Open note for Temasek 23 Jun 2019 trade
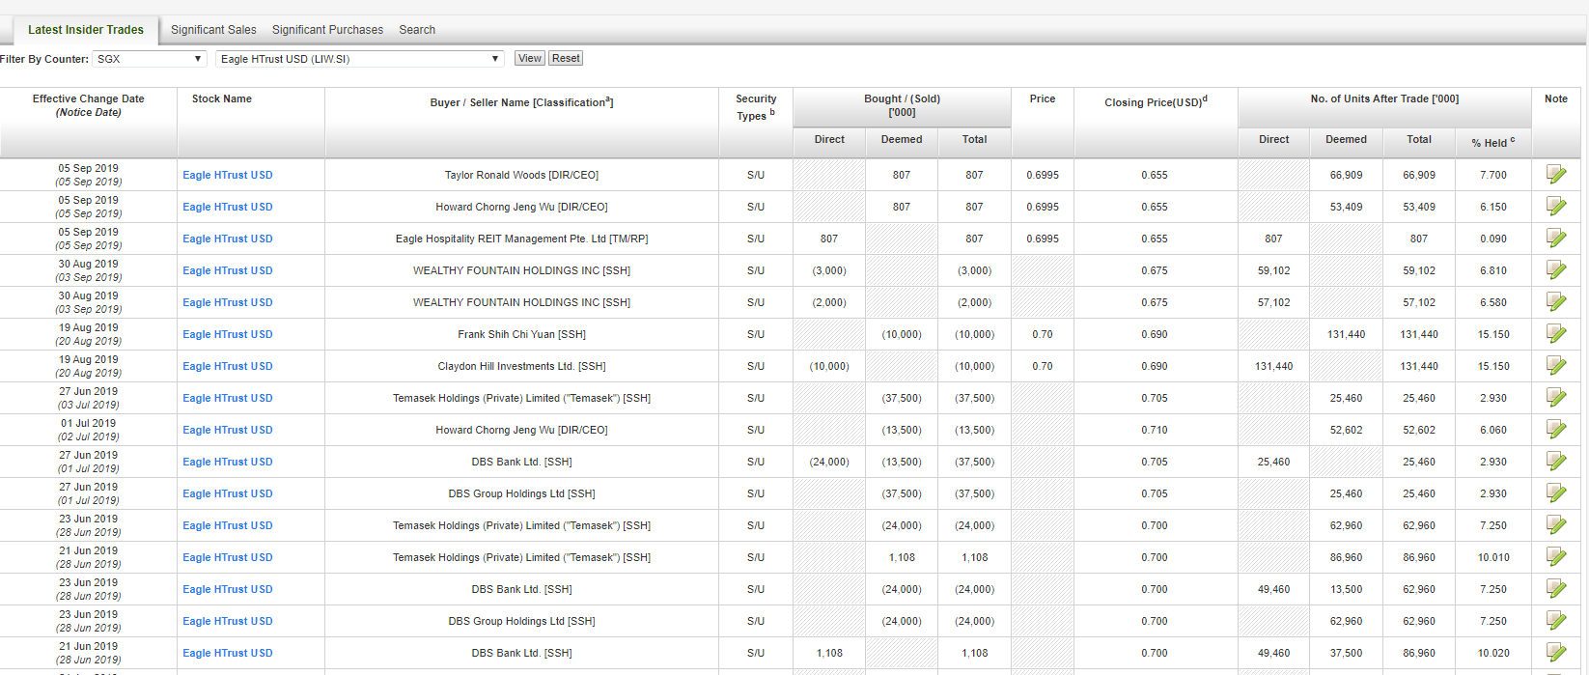 [x=1556, y=525]
